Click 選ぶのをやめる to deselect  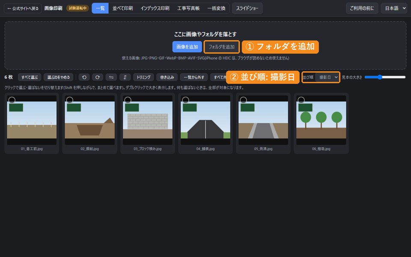(x=59, y=77)
